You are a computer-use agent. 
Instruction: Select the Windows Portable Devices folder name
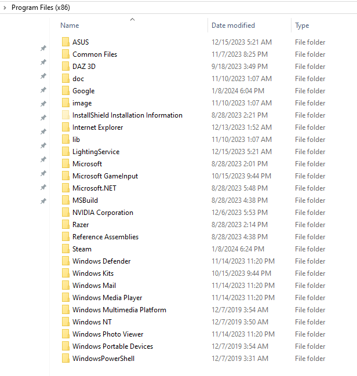tap(112, 346)
